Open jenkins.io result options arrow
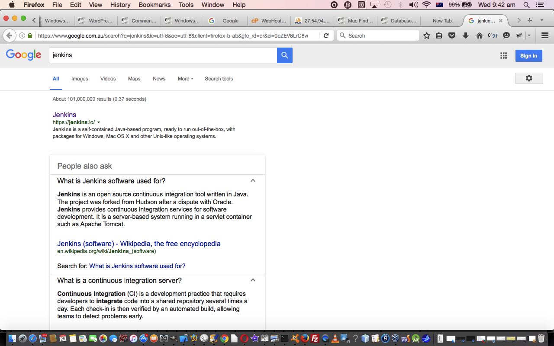Screen dimensions: 554x346 pos(99,122)
